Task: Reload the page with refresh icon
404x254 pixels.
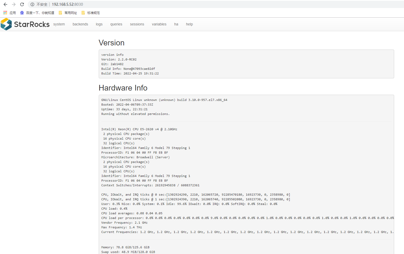Action: 22,4
